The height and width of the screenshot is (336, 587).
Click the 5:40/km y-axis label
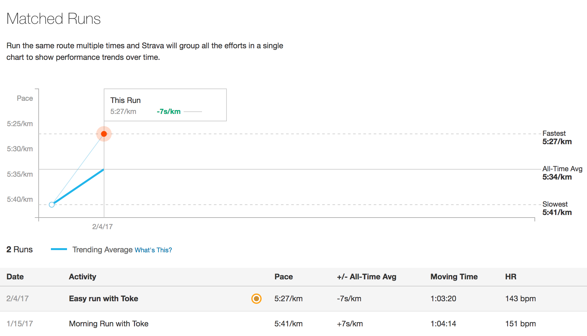[x=20, y=200]
